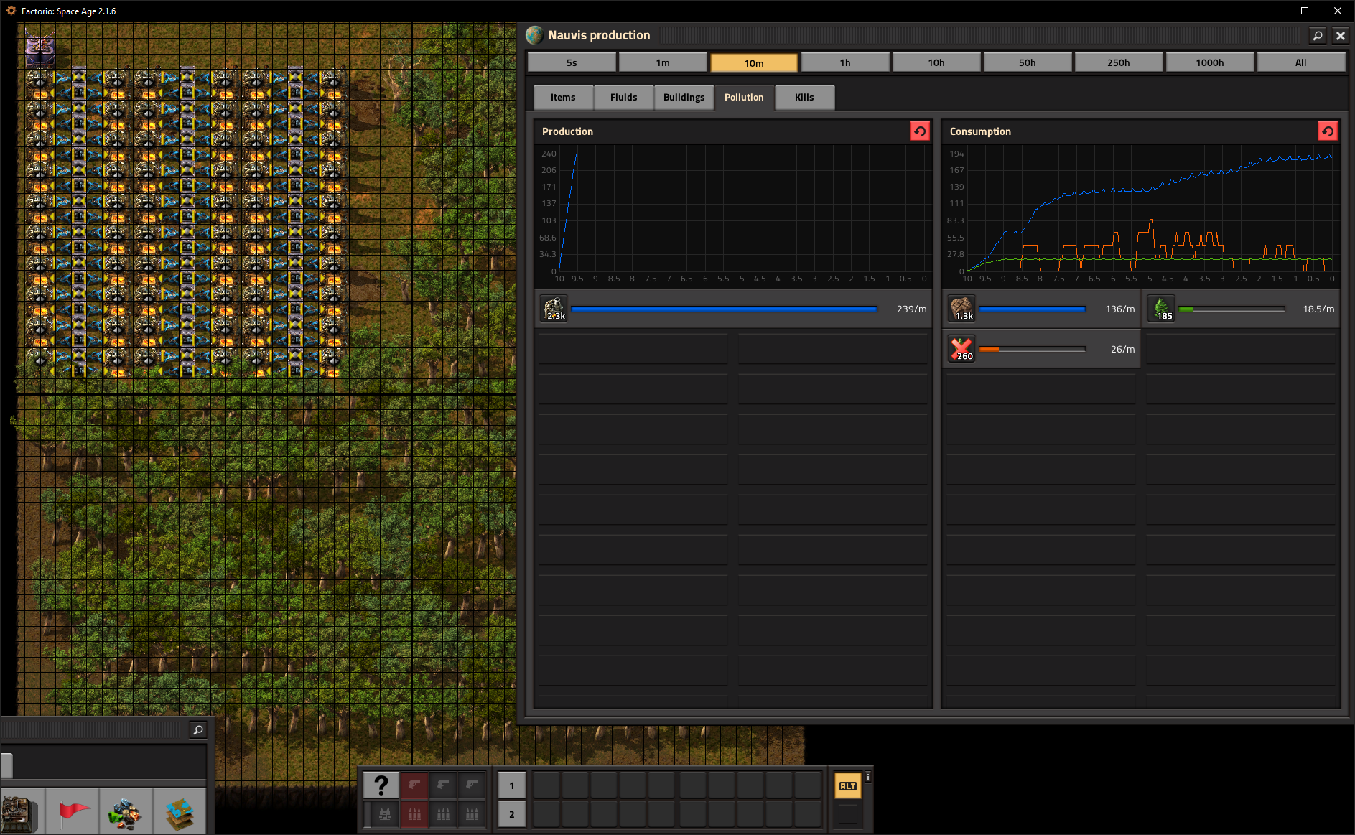The image size is (1355, 835).
Task: Reset the Production graph with red button
Action: click(920, 131)
